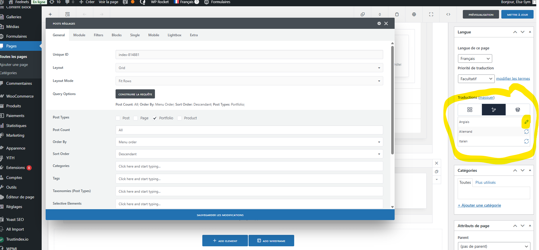
Task: Click the add block plus icon
Action: tap(50, 14)
